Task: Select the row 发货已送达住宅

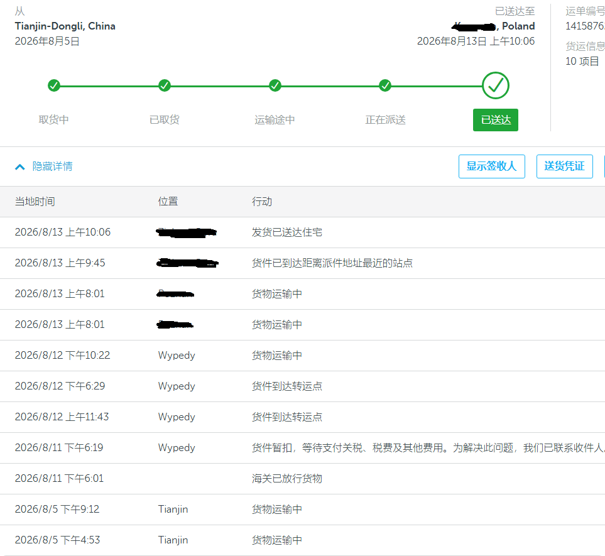Action: (x=303, y=232)
